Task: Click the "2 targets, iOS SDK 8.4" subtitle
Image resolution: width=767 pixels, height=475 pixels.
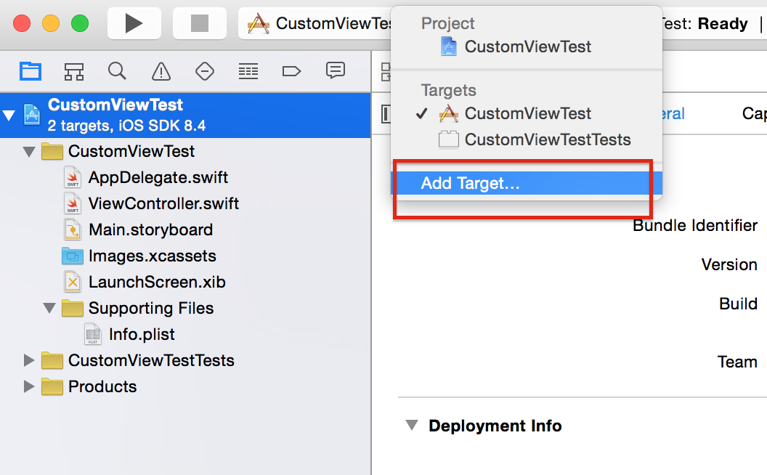Action: tap(126, 126)
